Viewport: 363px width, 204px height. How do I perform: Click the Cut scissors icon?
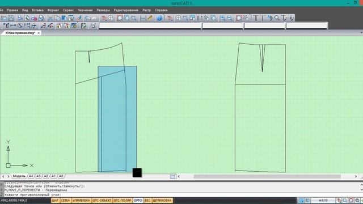[x=50, y=18]
